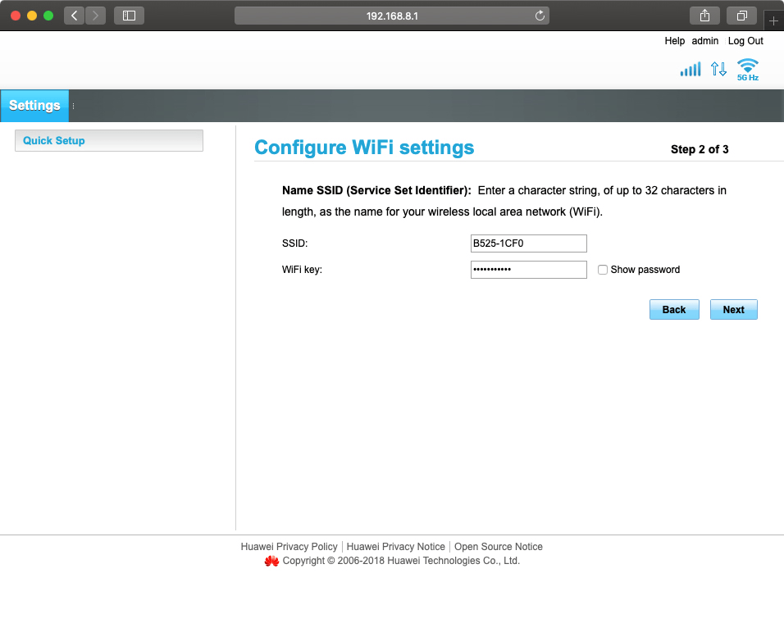Click the Safari share icon
The height and width of the screenshot is (637, 784).
pyautogui.click(x=704, y=16)
